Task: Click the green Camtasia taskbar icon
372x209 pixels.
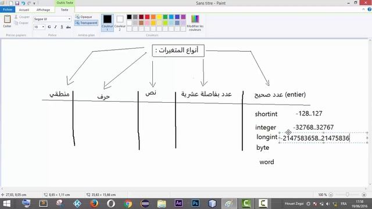Action: pos(246,204)
